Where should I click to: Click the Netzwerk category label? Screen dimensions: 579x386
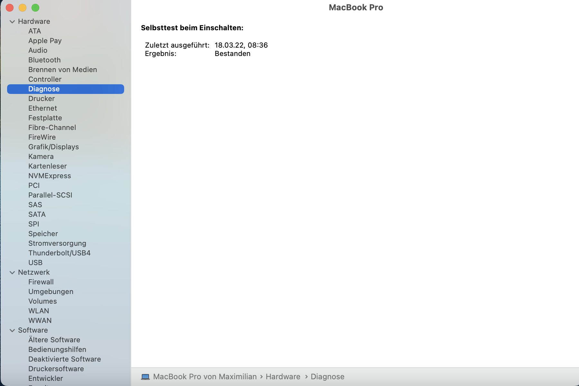(34, 272)
